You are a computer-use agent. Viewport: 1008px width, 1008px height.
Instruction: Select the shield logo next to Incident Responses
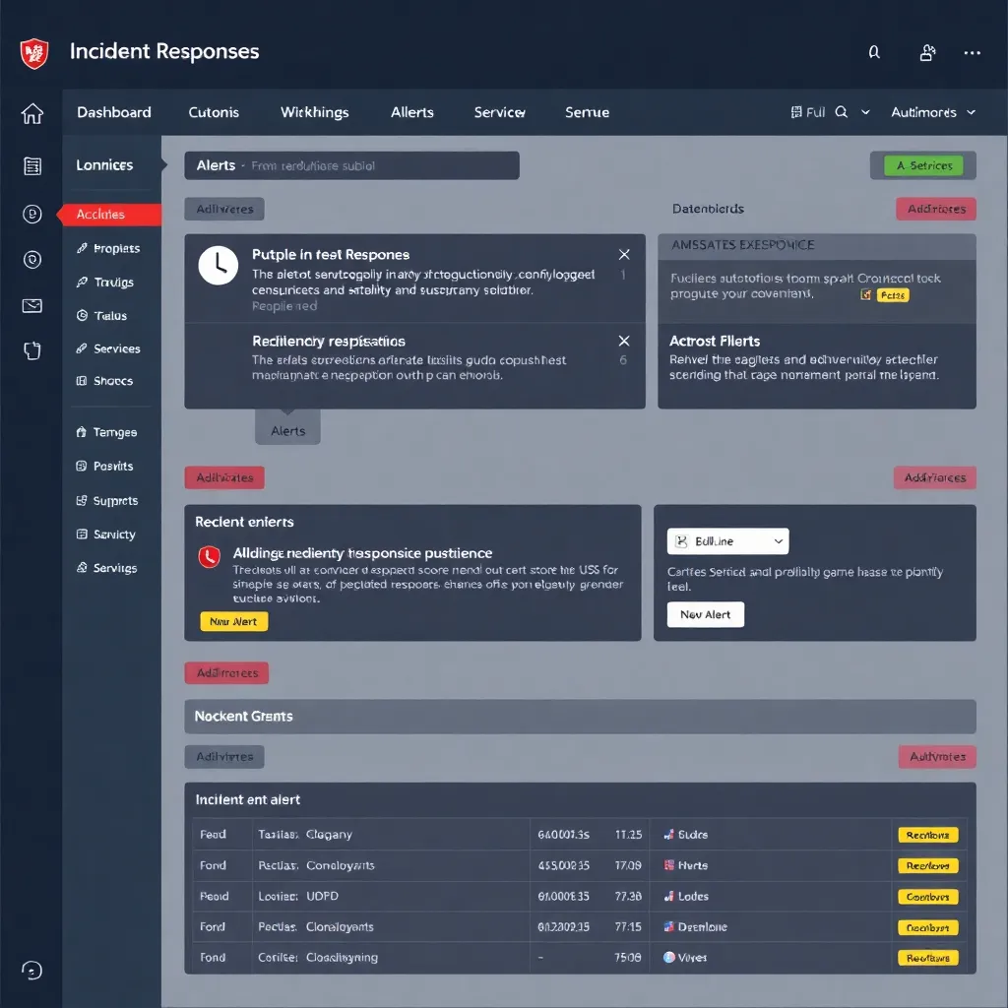tap(33, 51)
